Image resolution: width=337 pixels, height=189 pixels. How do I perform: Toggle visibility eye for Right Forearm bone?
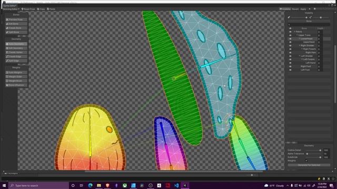coord(290,49)
